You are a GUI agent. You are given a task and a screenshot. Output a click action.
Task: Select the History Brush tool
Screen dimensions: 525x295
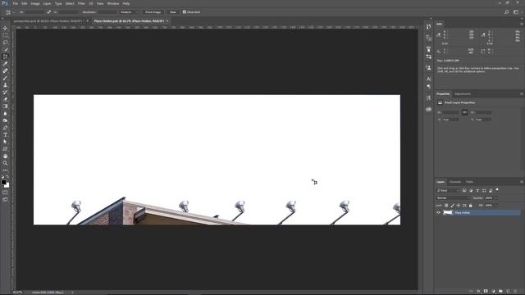click(5, 92)
